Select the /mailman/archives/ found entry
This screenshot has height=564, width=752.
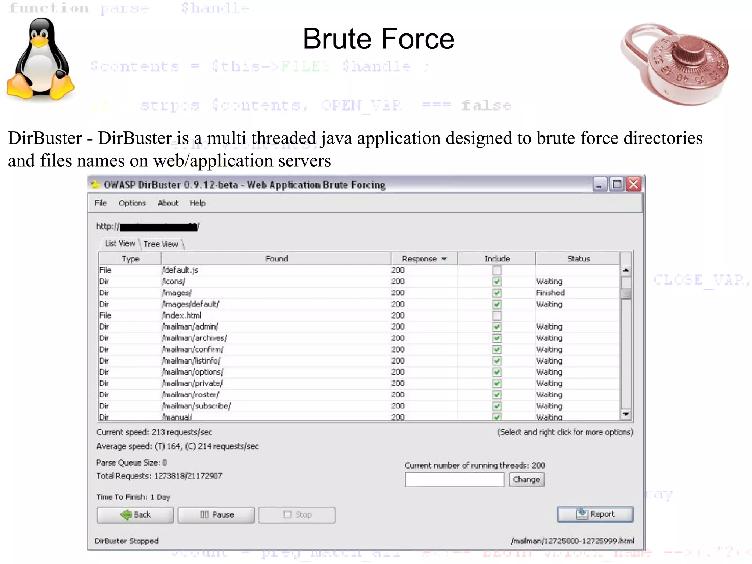(195, 338)
